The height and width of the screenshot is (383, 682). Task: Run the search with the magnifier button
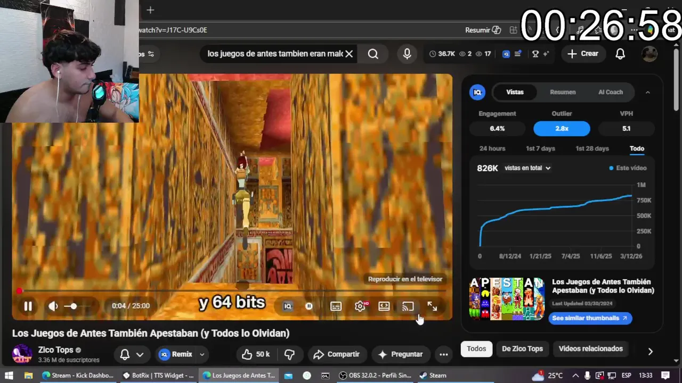(373, 54)
